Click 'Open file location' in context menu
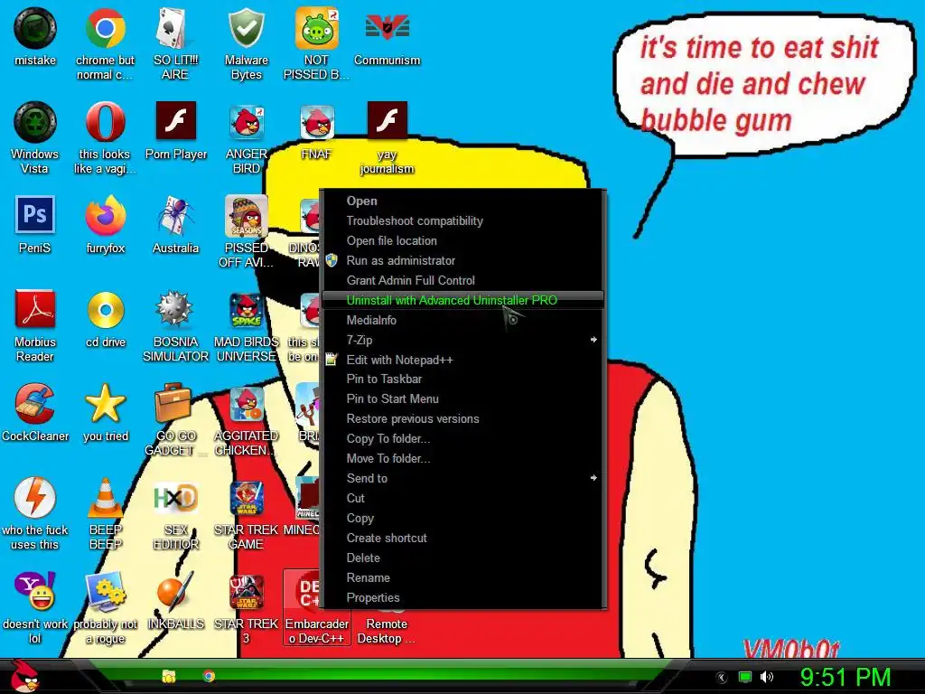The width and height of the screenshot is (925, 694). point(463,240)
